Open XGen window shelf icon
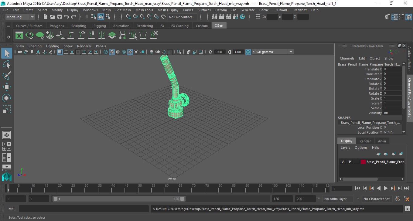Viewport: 413px width, 221px height. [x=19, y=36]
